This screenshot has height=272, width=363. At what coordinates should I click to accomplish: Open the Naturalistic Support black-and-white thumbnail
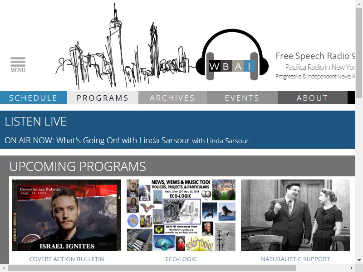pos(295,215)
